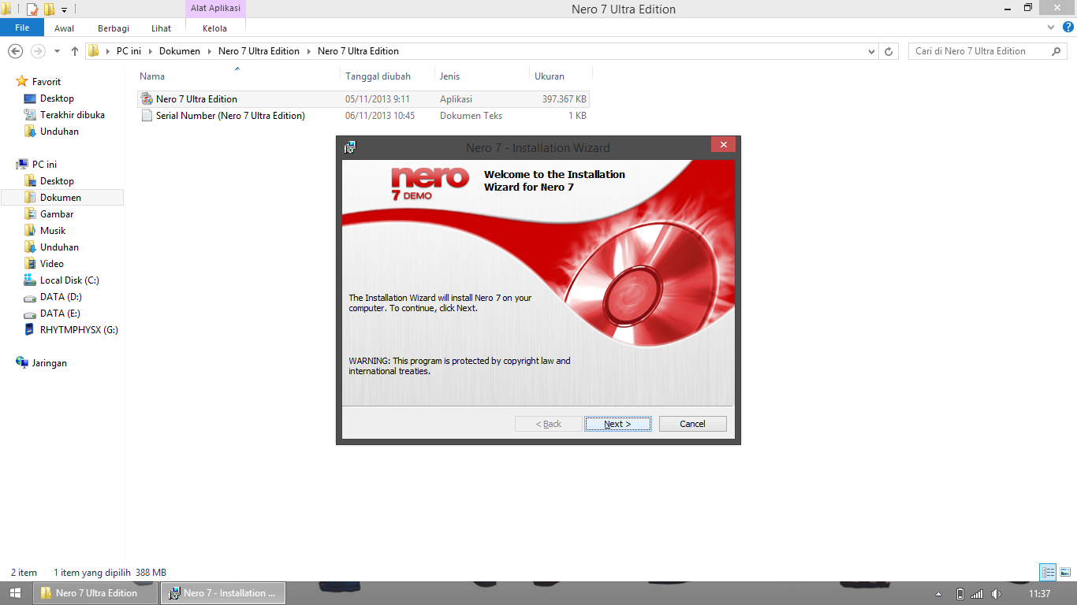Switch to details view in status bar
Viewport: 1077px width, 605px height.
[x=1048, y=573]
